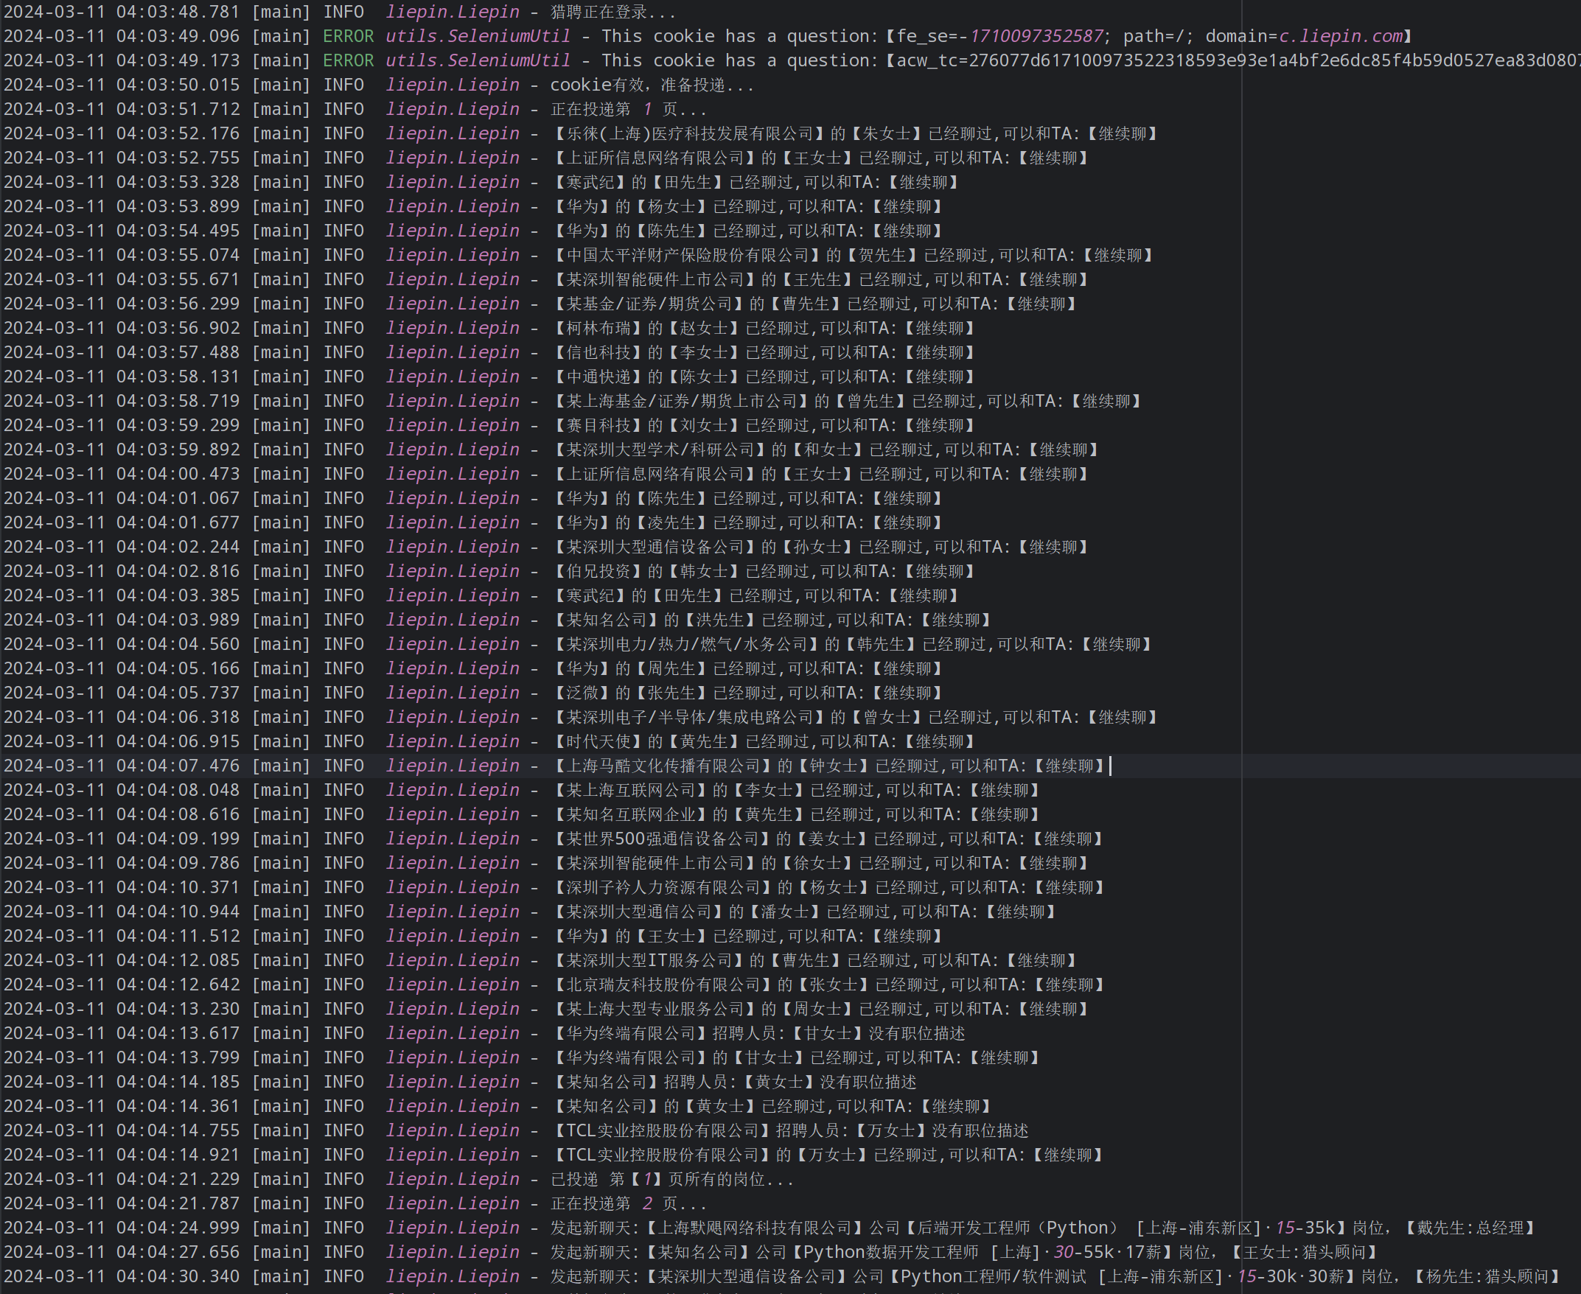The image size is (1581, 1294).
Task: Click the 深圳子衿人力资源有限公司 company text
Action: (663, 887)
